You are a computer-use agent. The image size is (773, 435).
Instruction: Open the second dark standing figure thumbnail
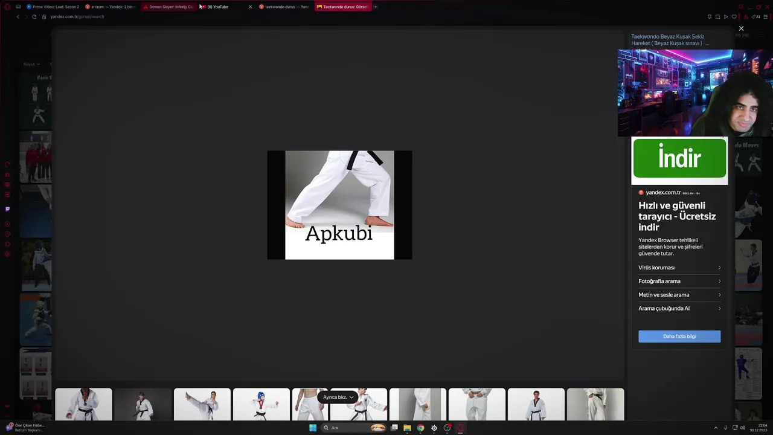click(x=143, y=404)
